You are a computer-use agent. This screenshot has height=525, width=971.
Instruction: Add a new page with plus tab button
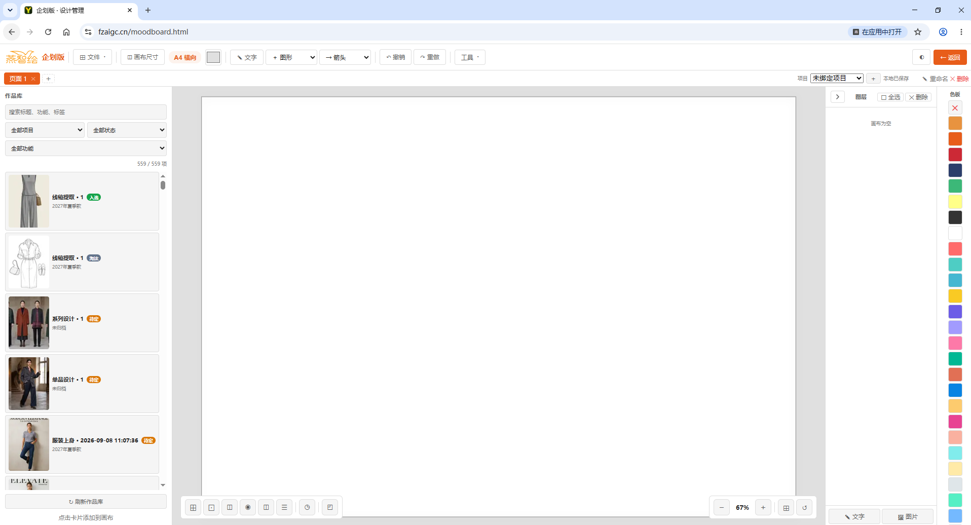click(x=48, y=79)
